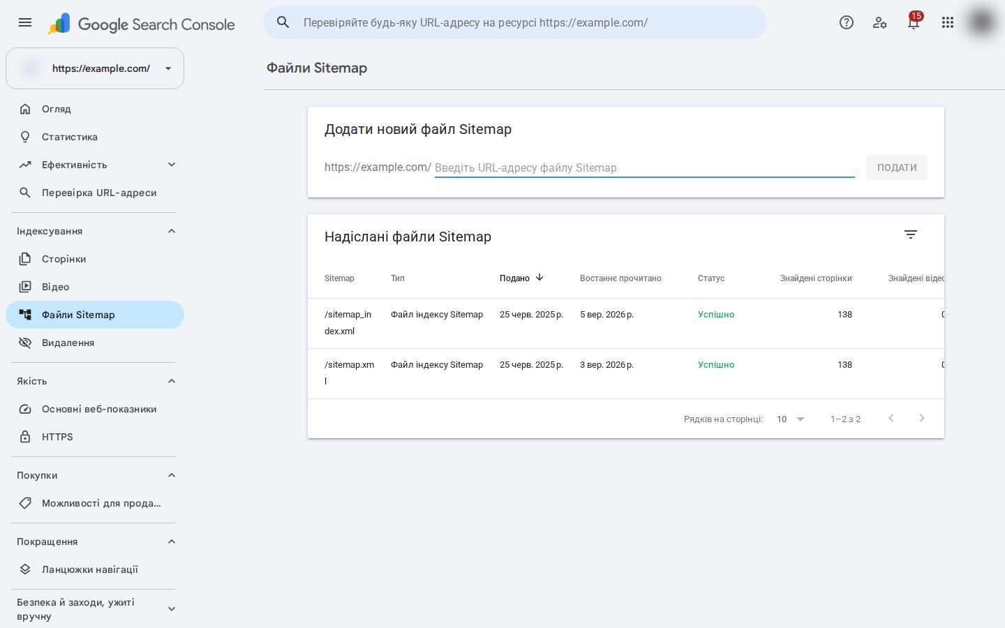
Task: Collapse the Покупки section
Action: (172, 475)
